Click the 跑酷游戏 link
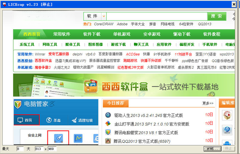This screenshot has width=240, height=154. click(x=130, y=61)
